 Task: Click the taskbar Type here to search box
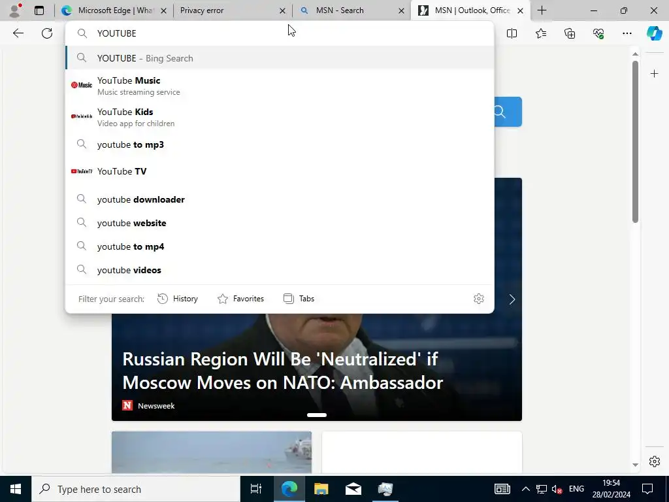coord(136,489)
